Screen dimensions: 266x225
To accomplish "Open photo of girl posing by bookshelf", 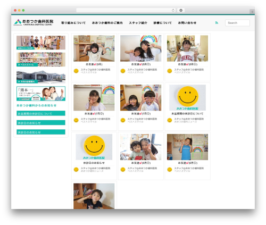I will [x=94, y=48].
